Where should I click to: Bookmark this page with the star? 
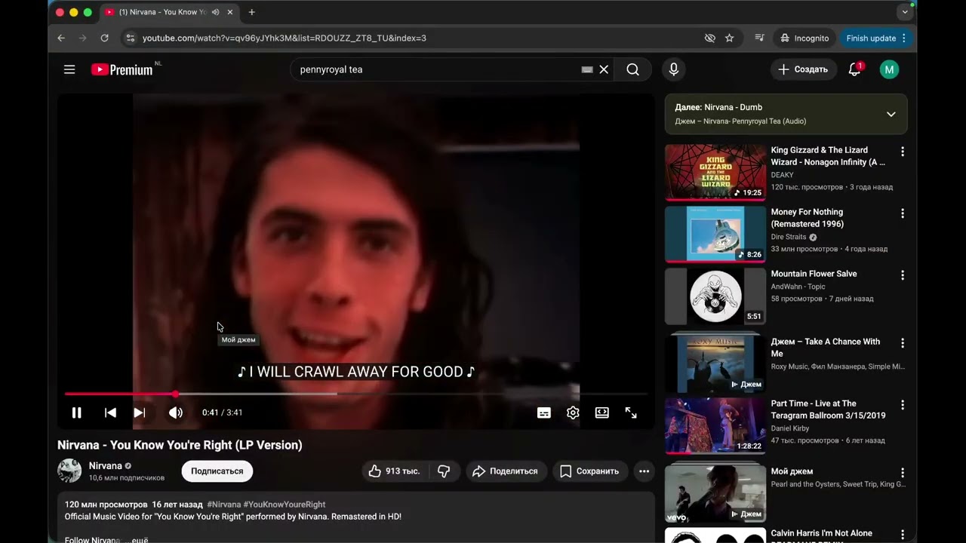[729, 38]
